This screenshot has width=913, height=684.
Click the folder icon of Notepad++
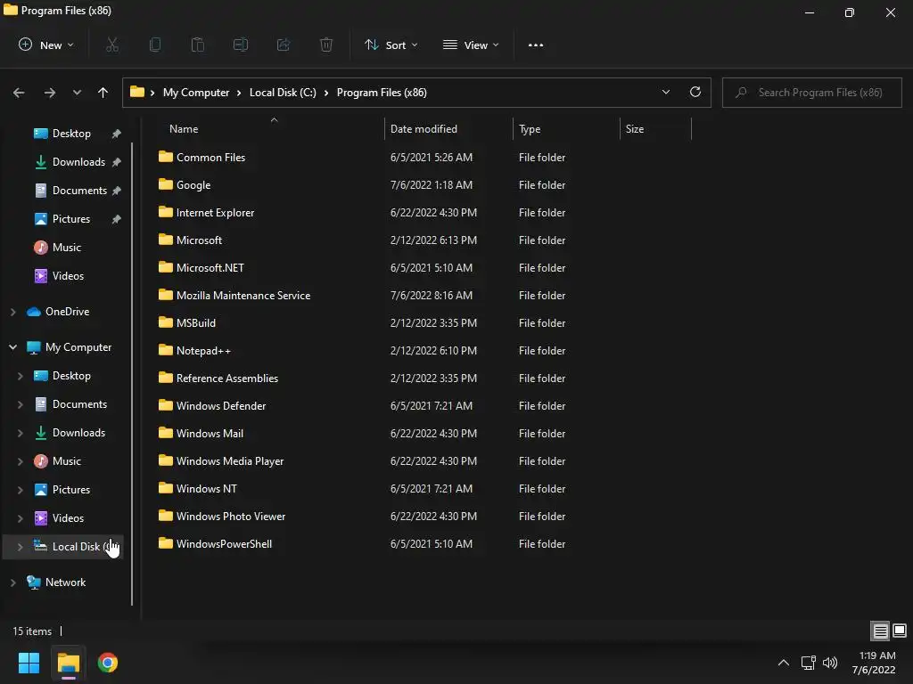pos(166,350)
